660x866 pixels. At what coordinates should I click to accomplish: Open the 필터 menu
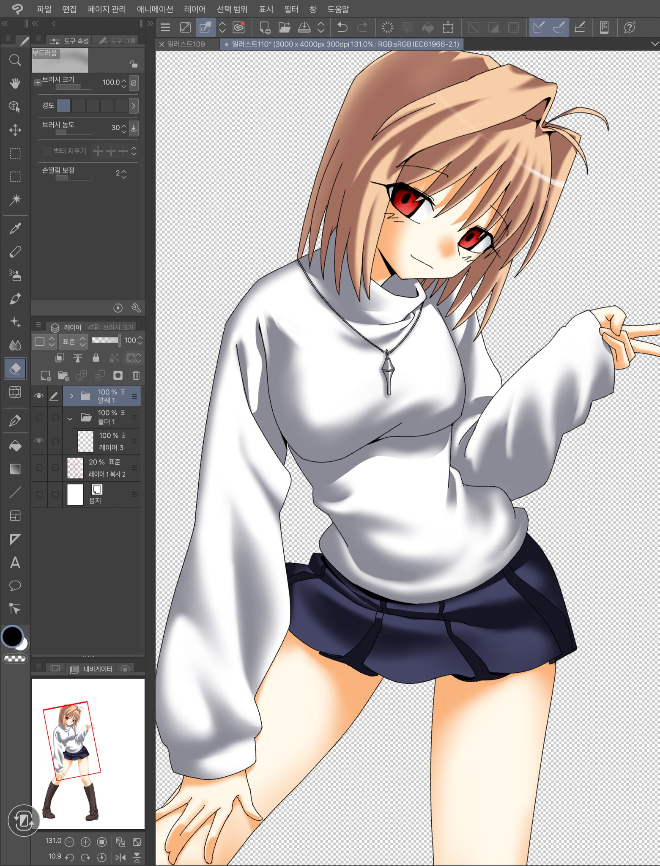[291, 9]
